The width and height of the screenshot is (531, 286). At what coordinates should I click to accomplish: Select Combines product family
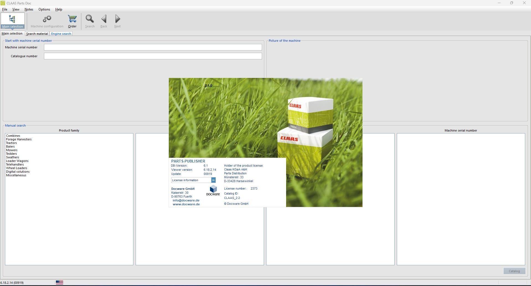coord(13,136)
